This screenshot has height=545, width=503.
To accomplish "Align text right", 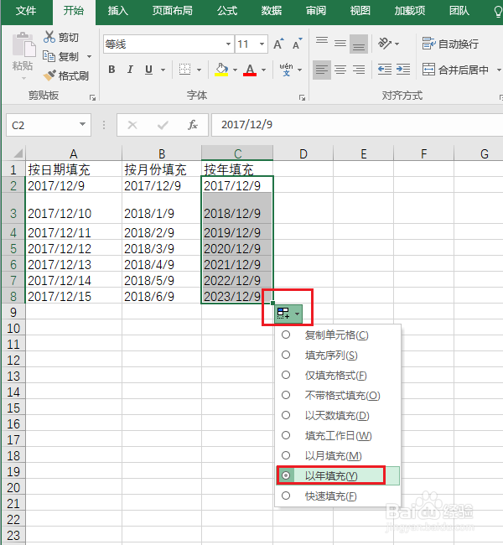I will pyautogui.click(x=359, y=70).
